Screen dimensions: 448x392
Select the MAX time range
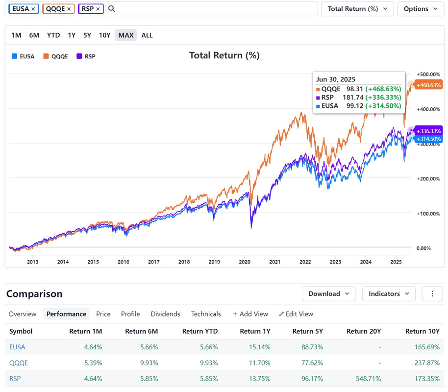(126, 35)
